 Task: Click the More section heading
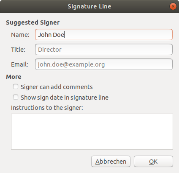pyautogui.click(x=14, y=77)
